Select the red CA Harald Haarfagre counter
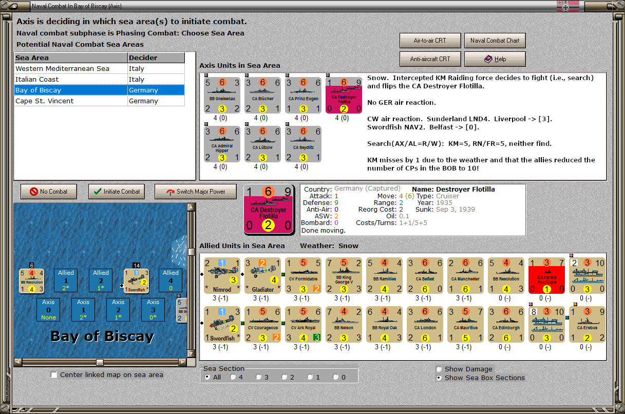Screen dimensions: 625x414 [x=547, y=275]
